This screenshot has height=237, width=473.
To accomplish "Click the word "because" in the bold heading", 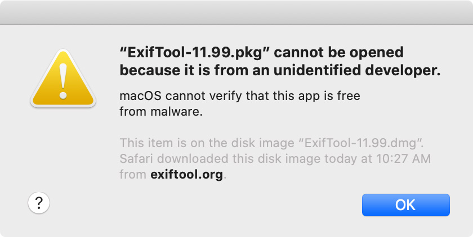I will (150, 70).
